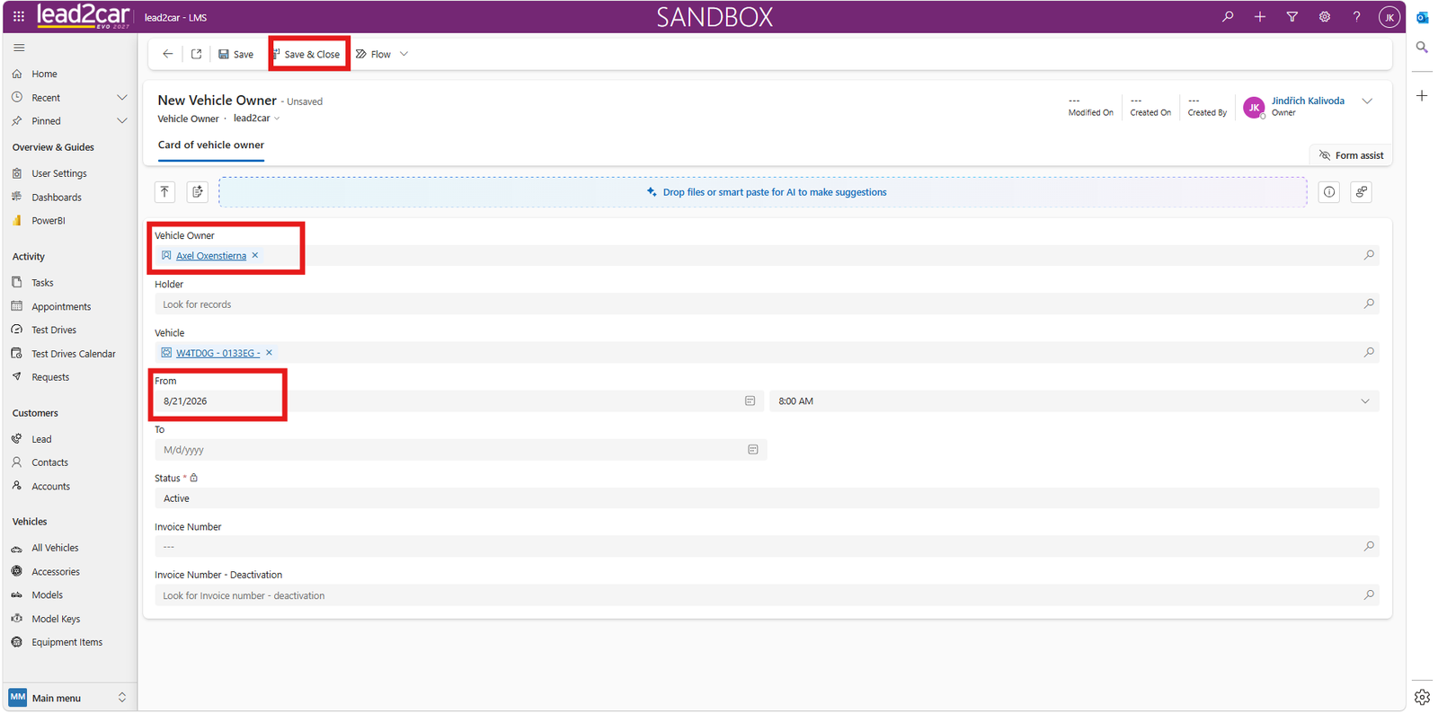Select Card of vehicle owner tab

pos(211,145)
